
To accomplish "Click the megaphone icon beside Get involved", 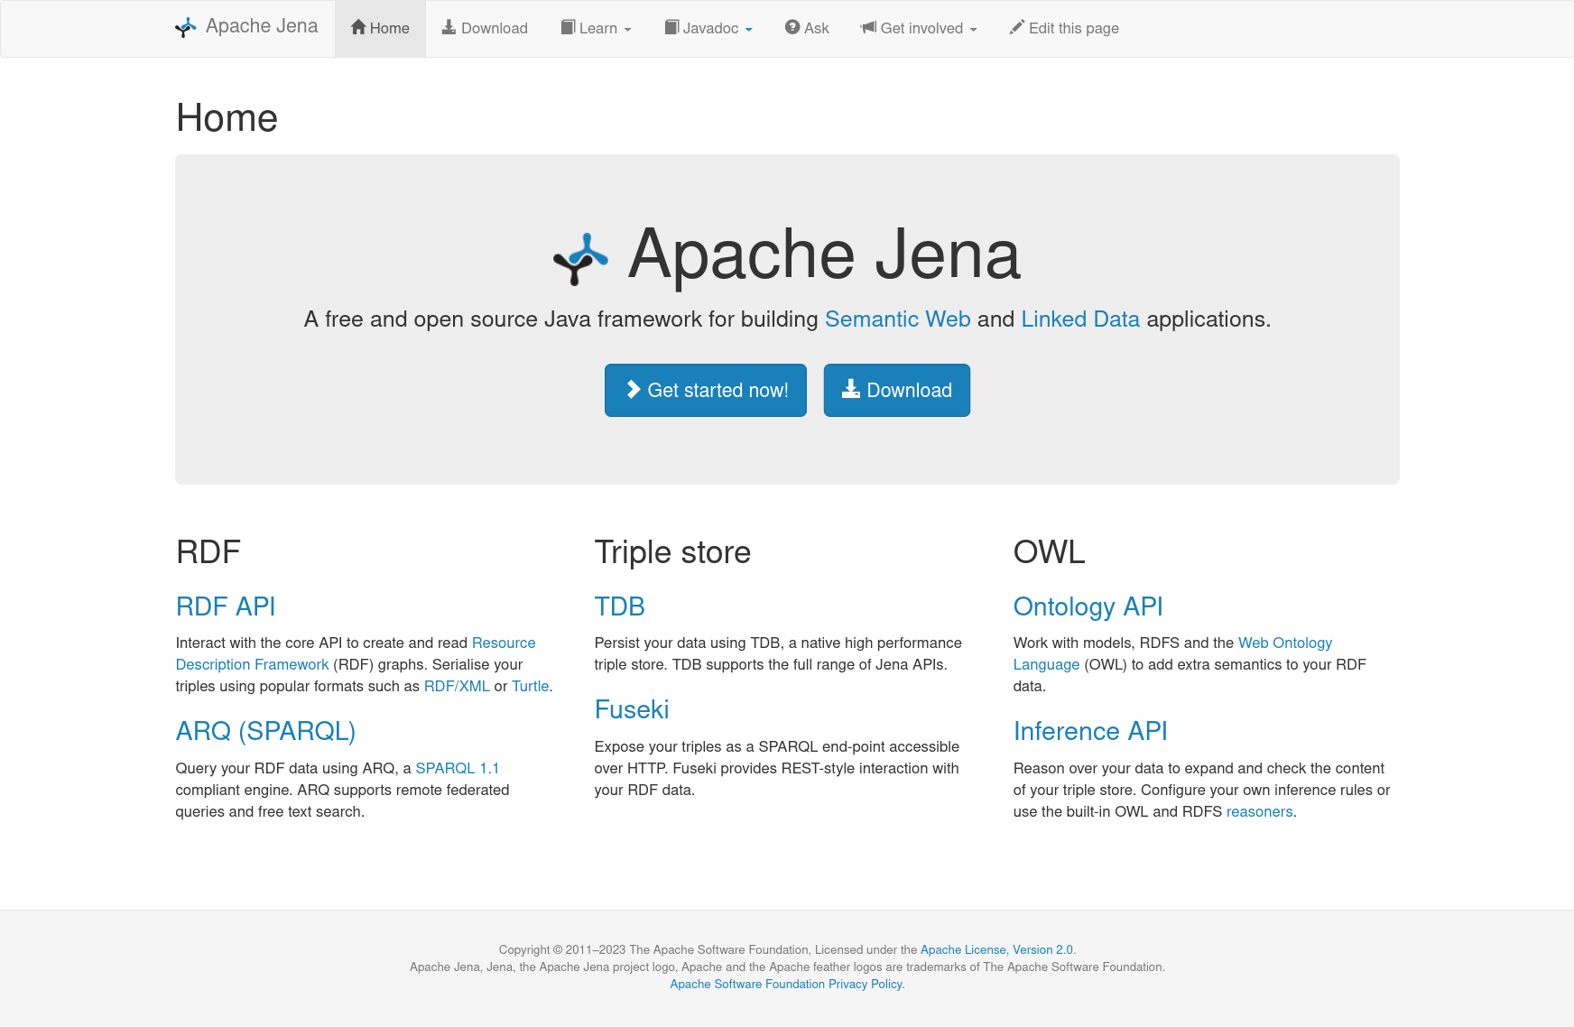I will (x=868, y=27).
